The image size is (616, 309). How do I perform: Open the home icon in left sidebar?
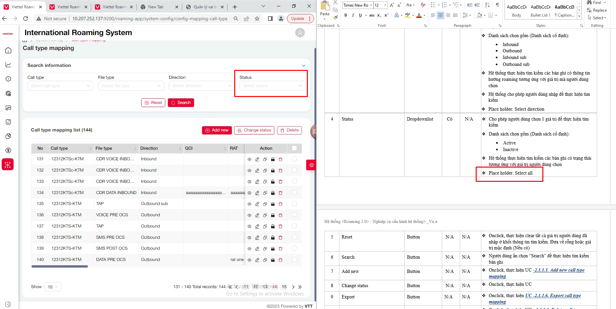tap(8, 50)
